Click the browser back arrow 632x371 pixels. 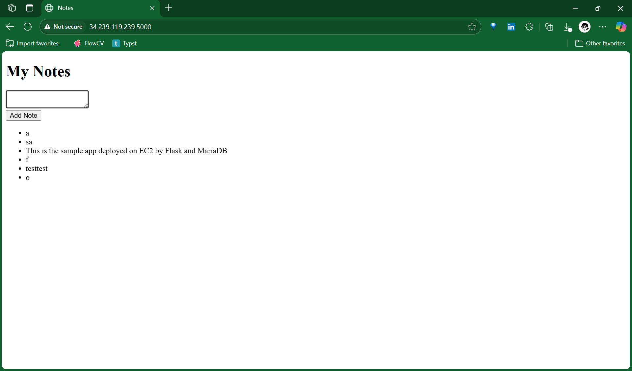pyautogui.click(x=10, y=27)
